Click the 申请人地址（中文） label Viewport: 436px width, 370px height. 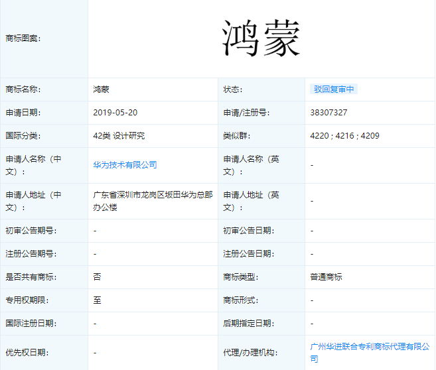[33, 201]
